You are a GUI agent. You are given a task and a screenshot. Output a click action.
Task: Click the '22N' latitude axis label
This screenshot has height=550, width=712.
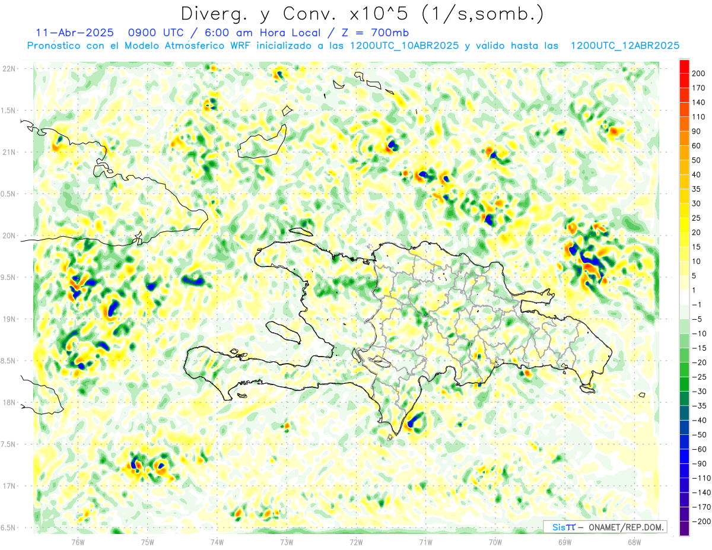pyautogui.click(x=9, y=69)
